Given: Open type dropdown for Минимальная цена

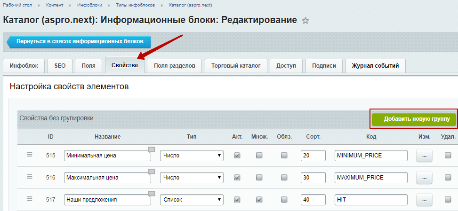Looking at the screenshot, I should [192, 156].
